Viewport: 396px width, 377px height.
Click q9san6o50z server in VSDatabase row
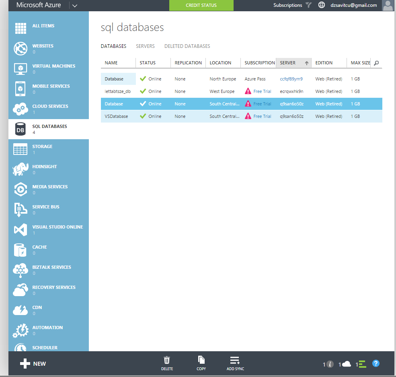(x=292, y=116)
